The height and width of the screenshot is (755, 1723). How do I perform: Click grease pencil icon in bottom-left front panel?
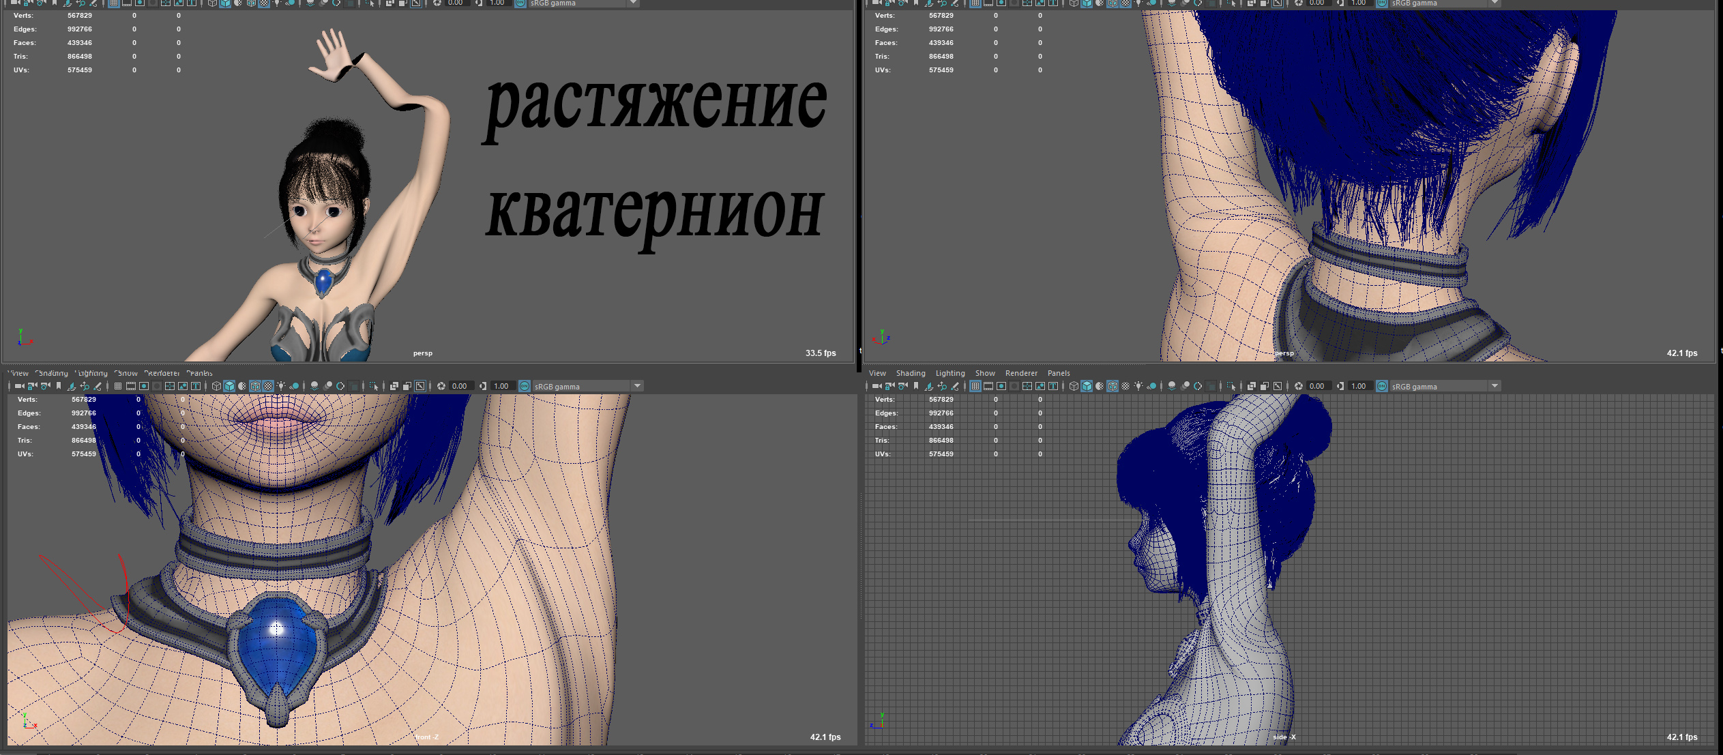point(97,386)
